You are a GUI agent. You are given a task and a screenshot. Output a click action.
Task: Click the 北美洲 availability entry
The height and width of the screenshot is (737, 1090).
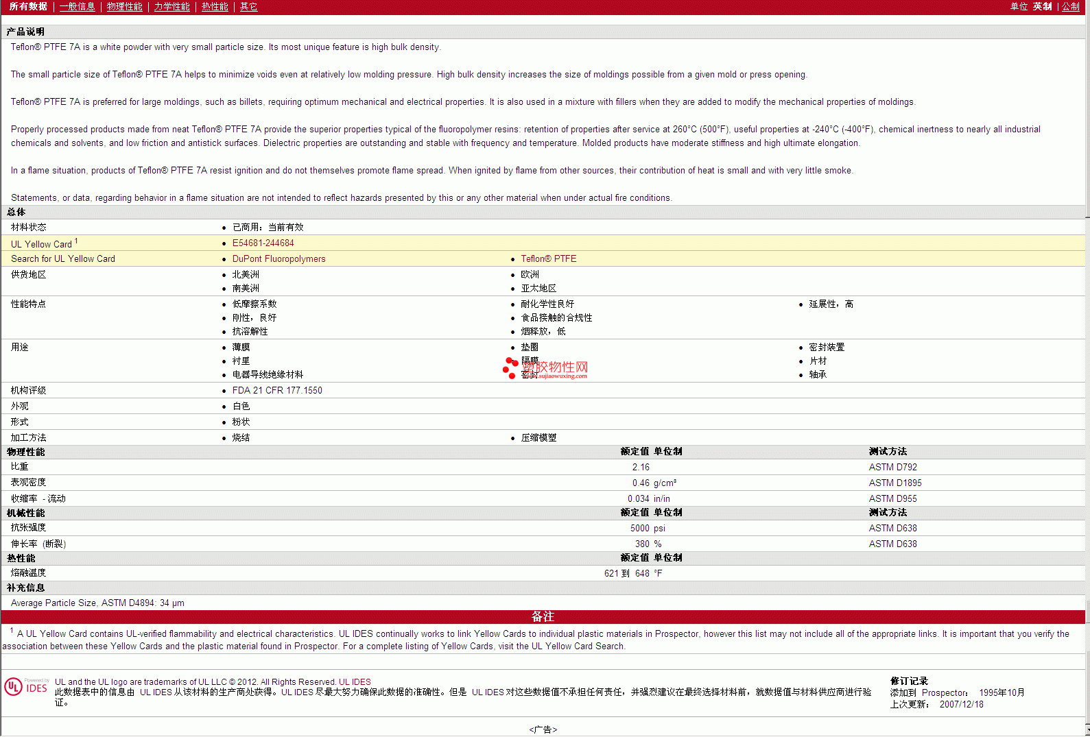coord(246,274)
